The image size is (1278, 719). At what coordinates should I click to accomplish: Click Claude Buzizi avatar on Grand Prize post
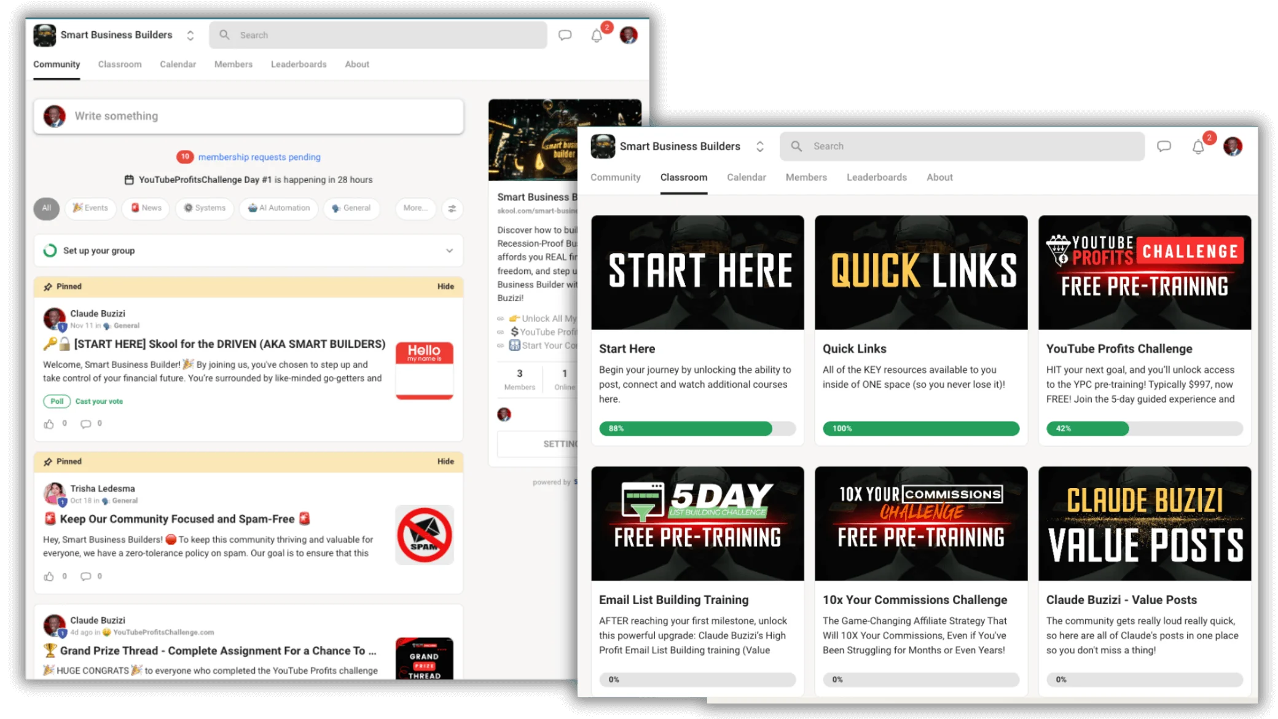54,626
